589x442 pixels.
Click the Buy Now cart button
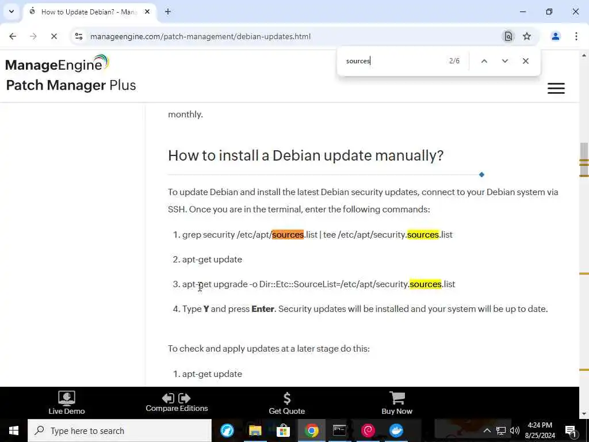pyautogui.click(x=397, y=403)
